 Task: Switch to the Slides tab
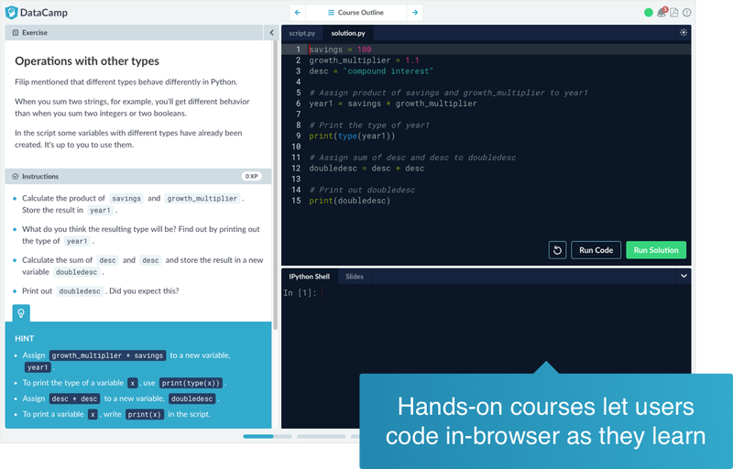tap(354, 276)
